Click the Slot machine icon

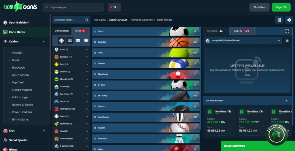tap(5, 131)
